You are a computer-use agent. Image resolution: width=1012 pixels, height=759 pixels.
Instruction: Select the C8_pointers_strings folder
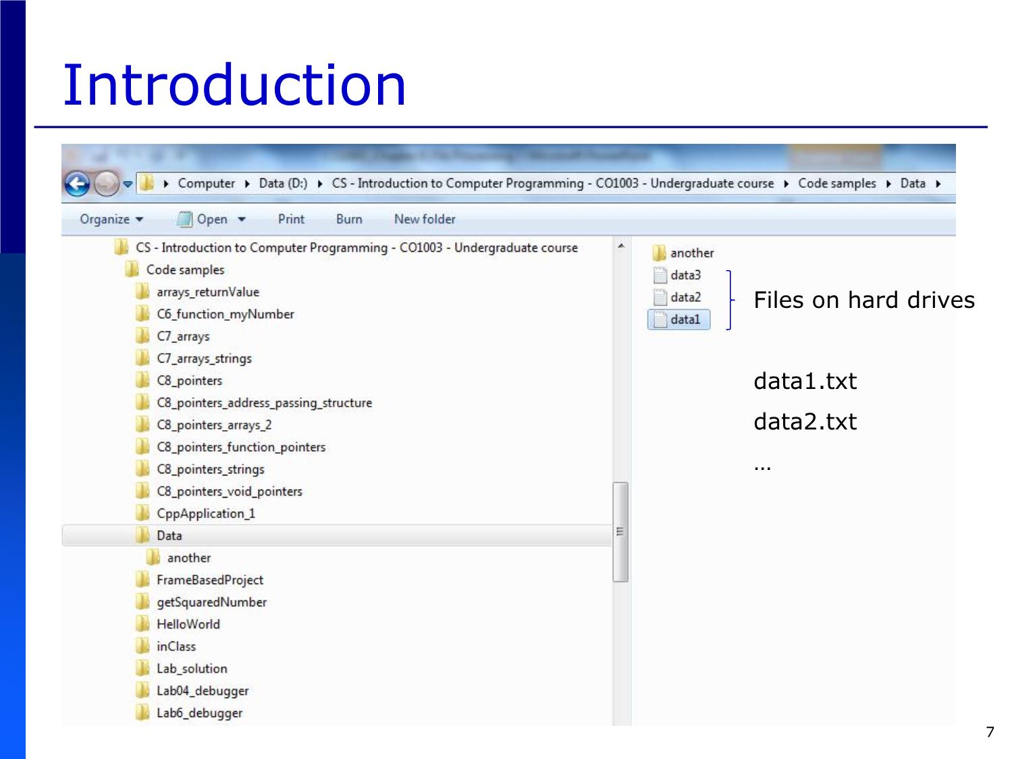(x=201, y=469)
